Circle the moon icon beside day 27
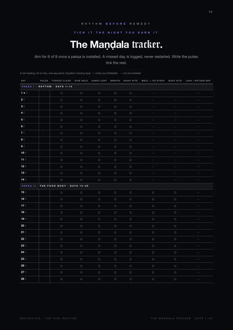 pyautogui.click(x=26, y=272)
